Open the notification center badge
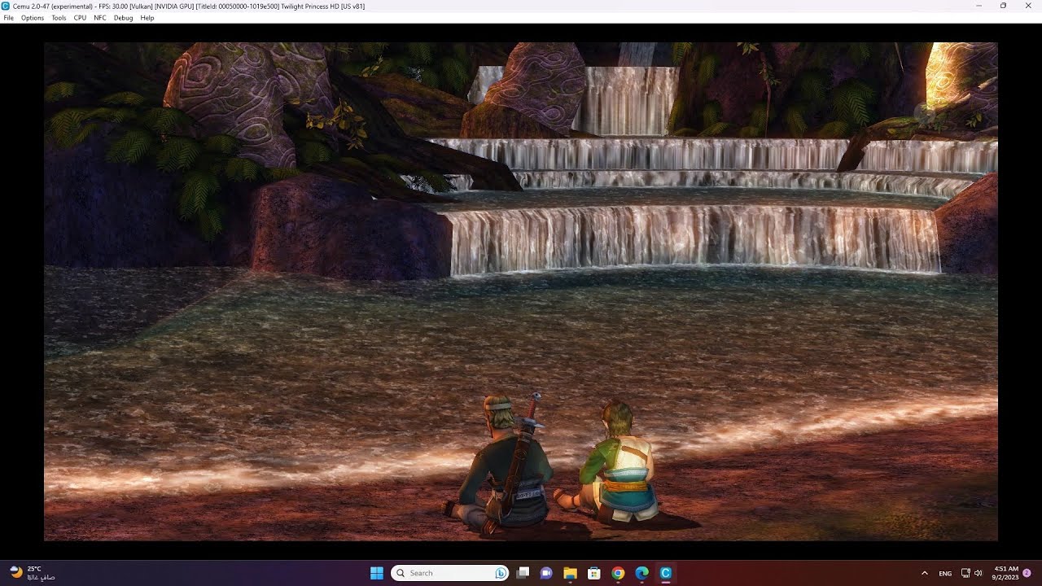1042x586 pixels. (x=1027, y=573)
